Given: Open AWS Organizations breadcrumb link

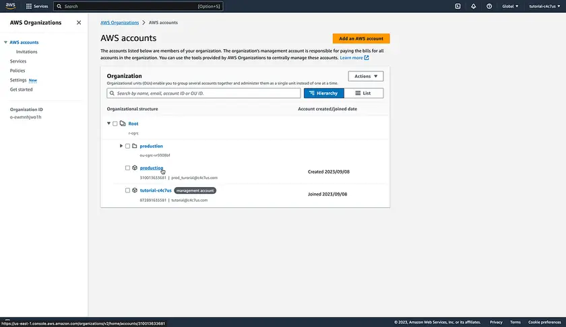Looking at the screenshot, I should [119, 22].
